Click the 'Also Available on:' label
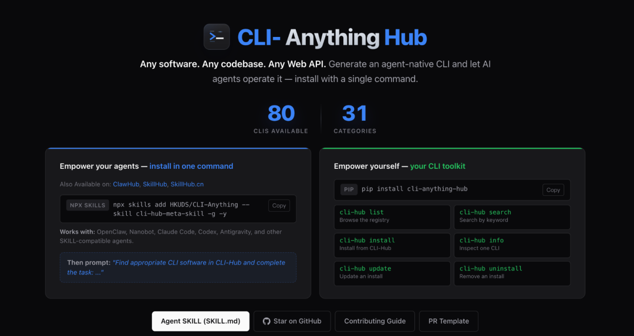The width and height of the screenshot is (634, 336). [85, 184]
